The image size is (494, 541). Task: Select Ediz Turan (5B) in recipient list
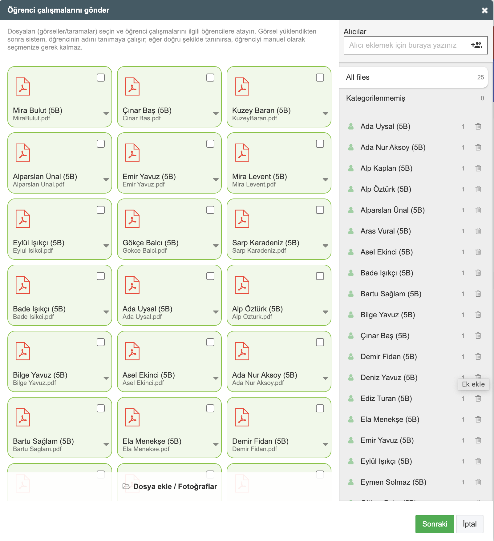(x=386, y=399)
